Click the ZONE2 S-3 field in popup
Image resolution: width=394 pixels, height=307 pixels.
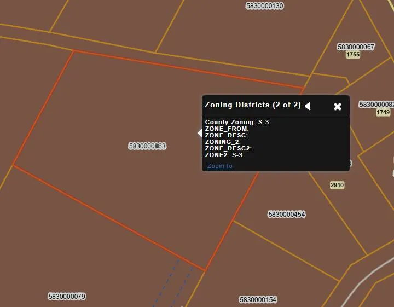pyautogui.click(x=224, y=155)
